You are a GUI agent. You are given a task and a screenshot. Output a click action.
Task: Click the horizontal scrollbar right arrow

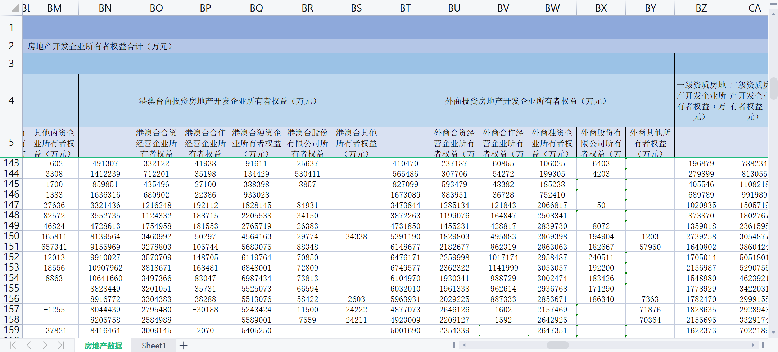(x=752, y=345)
